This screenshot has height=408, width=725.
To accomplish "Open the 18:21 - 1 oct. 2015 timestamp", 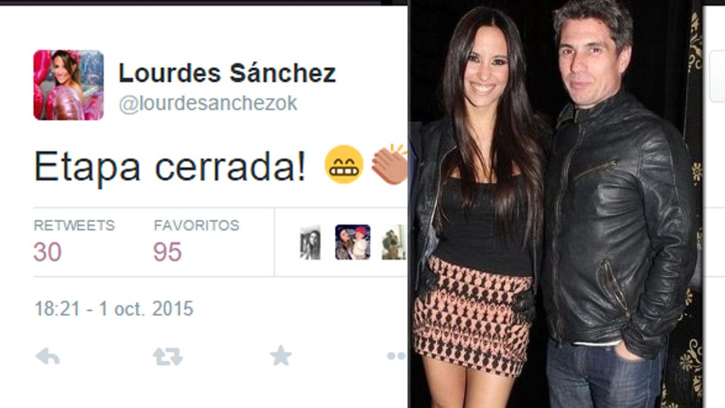I will [x=114, y=309].
